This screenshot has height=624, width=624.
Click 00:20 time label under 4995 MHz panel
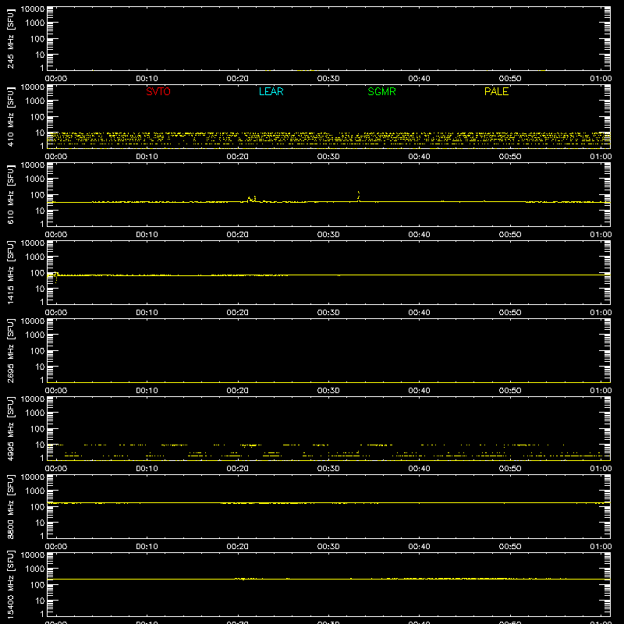click(x=238, y=469)
